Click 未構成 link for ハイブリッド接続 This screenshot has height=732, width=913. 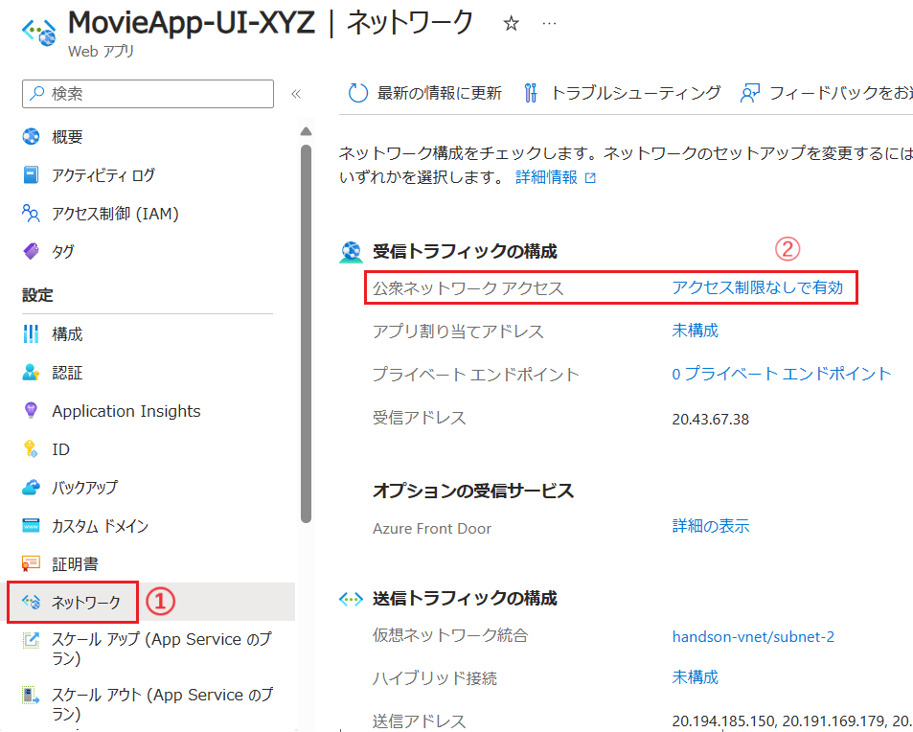coord(696,677)
